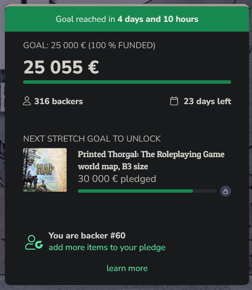The image size is (252, 290).
Task: Click the stretch goal progress bar
Action: coord(147,191)
